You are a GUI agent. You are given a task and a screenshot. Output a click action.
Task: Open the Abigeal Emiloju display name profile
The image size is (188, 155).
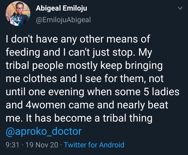(x=61, y=8)
